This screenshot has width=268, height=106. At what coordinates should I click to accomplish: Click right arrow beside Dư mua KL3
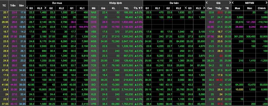(x=45, y=8)
